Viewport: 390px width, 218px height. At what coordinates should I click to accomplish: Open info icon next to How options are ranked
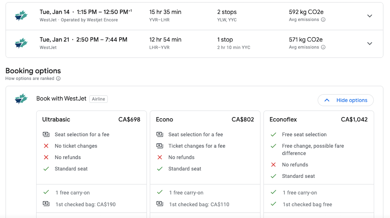[x=58, y=78]
